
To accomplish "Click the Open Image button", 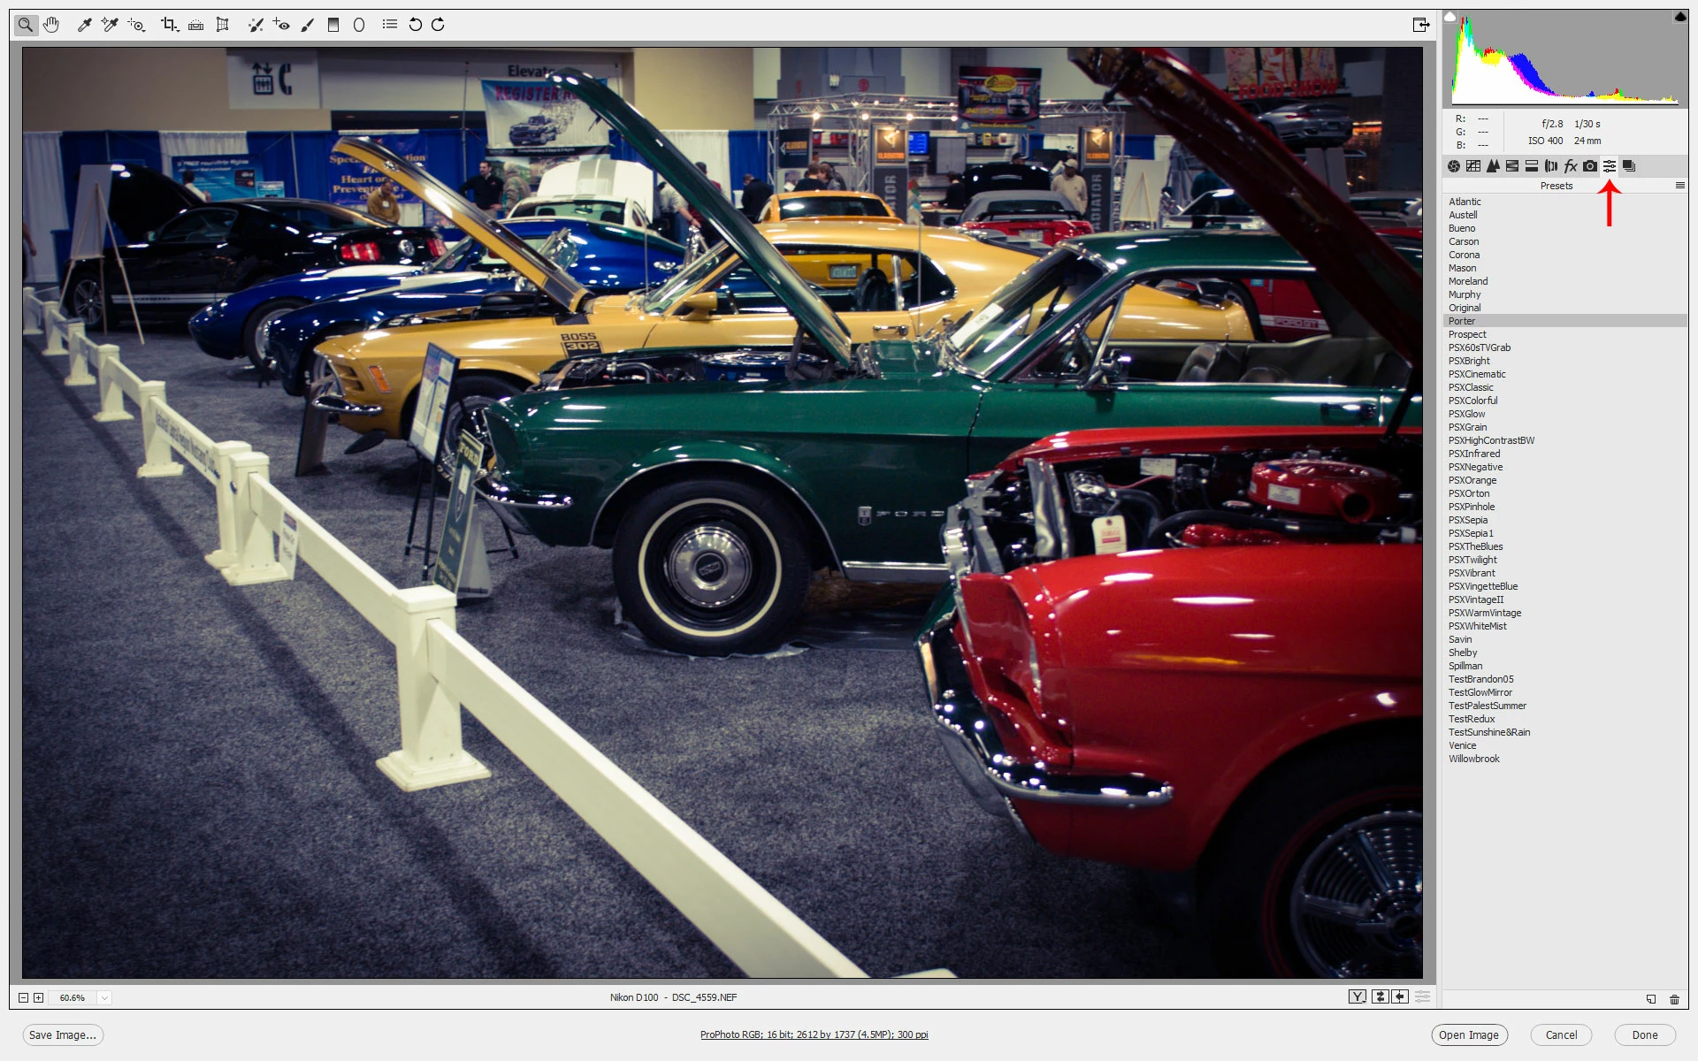I will 1468,1034.
